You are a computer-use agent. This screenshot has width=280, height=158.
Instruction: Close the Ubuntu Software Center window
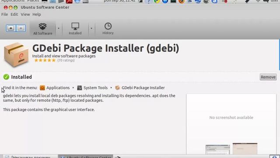6,7
